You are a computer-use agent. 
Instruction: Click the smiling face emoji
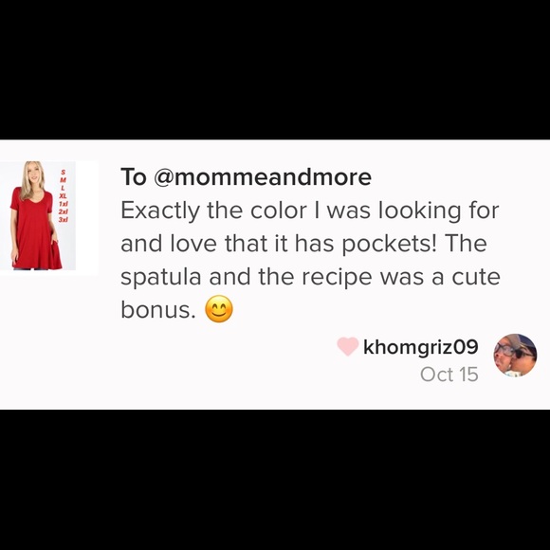[219, 309]
